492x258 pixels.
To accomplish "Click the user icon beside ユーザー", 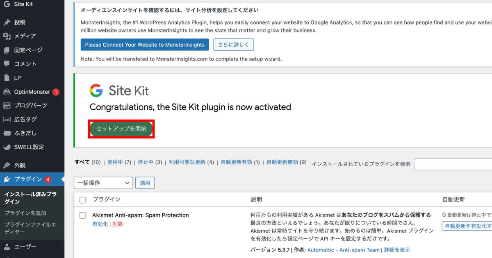I will coord(7,247).
